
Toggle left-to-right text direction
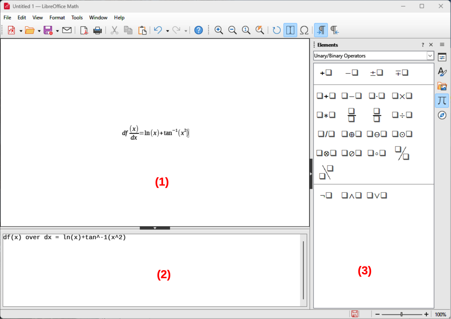pos(321,31)
